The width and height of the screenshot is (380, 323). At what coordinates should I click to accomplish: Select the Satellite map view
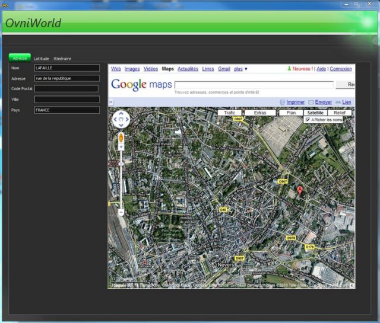(315, 113)
